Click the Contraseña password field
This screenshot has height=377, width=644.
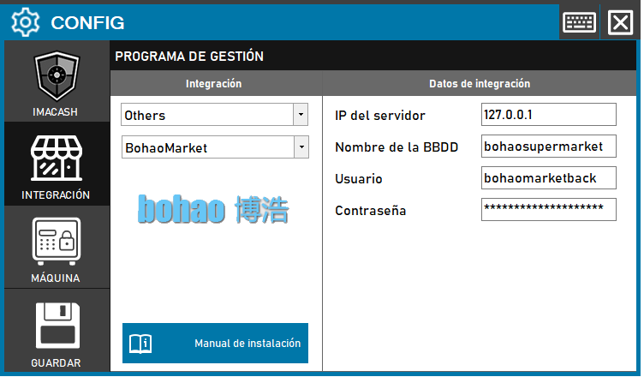[x=548, y=210]
